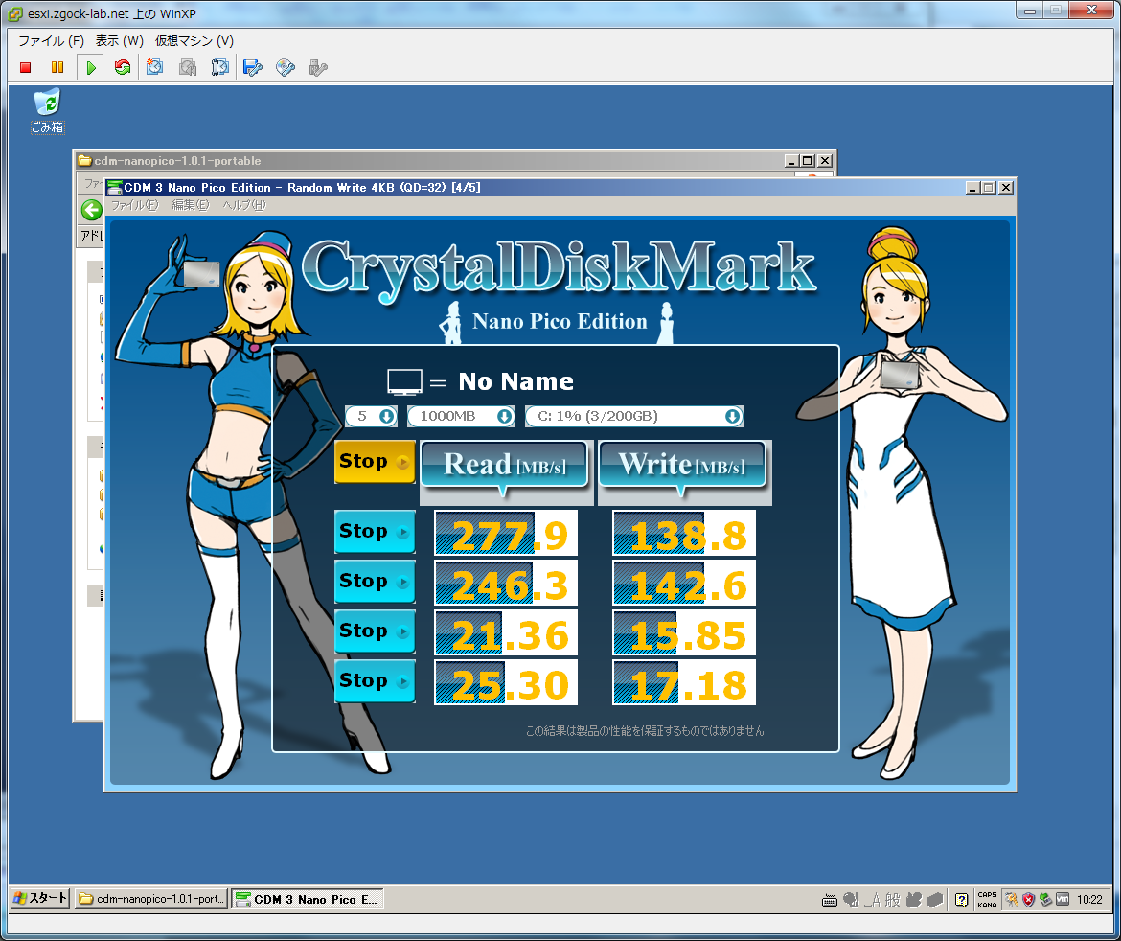This screenshot has height=941, width=1121.
Task: Maximize the CDM 3 Nano Pico Edition window
Action: click(989, 188)
